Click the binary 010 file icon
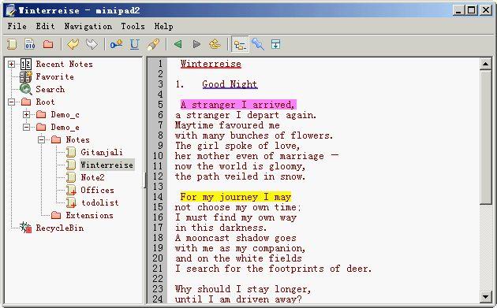This screenshot has height=308, width=497. [x=30, y=44]
